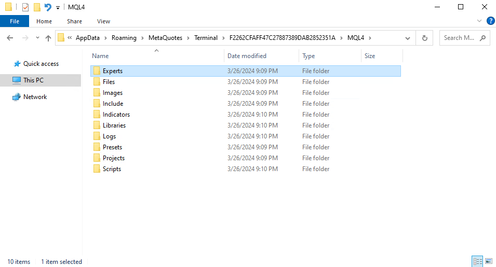
Task: Click the title bar folder icon
Action: coord(8,7)
